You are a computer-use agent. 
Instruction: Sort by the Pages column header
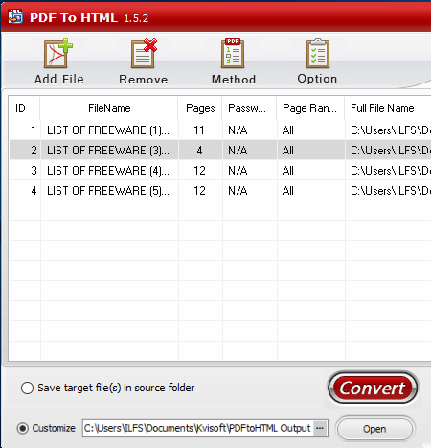pyautogui.click(x=200, y=108)
